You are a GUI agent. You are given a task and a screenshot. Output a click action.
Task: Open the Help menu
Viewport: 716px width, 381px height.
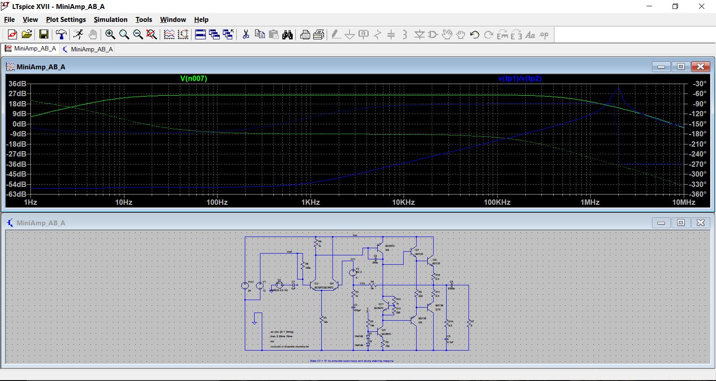tap(201, 20)
